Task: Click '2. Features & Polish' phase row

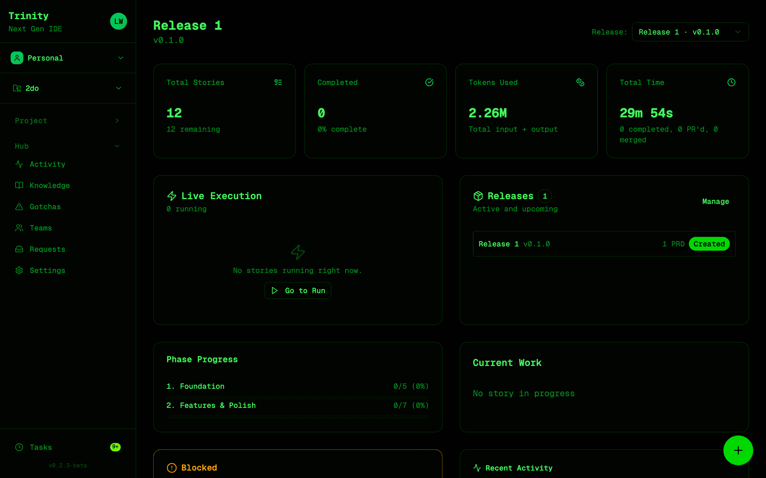Action: (298, 406)
